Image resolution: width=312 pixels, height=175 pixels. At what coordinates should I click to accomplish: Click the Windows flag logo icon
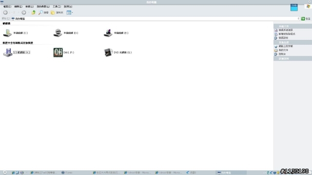pos(308,6)
